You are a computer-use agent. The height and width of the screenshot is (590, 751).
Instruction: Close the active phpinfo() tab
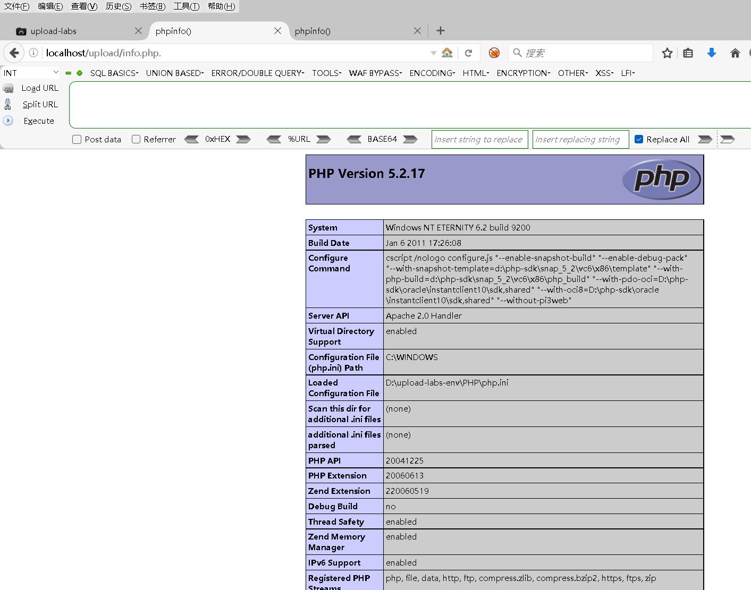click(277, 31)
